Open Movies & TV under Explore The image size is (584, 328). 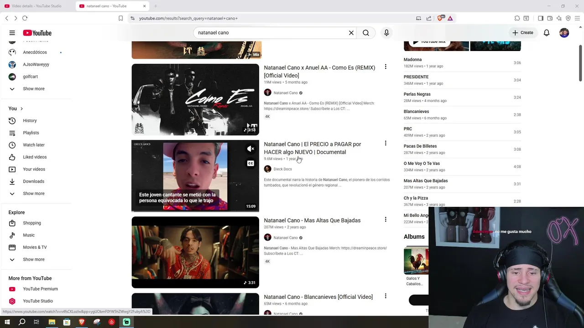click(x=36, y=247)
